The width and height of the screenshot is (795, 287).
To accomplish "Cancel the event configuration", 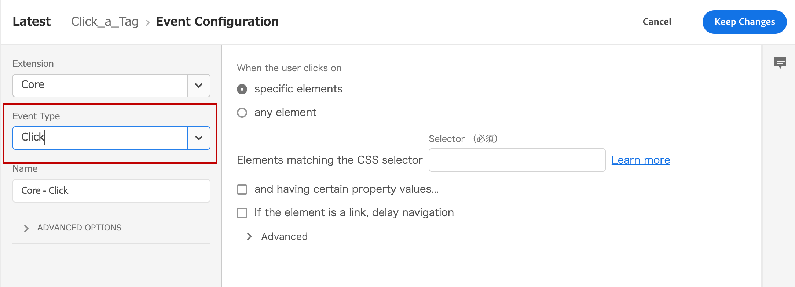I will coord(657,22).
